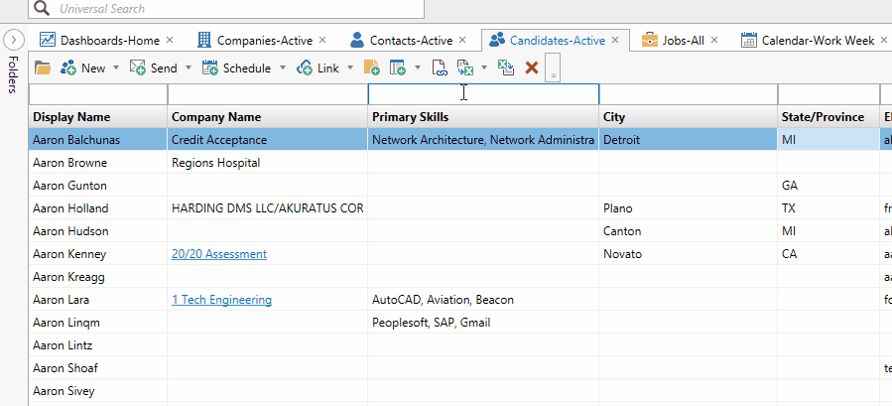Screen dimensions: 892x406
Task: Select candidate Aaron Kreagg
Action: (68, 277)
